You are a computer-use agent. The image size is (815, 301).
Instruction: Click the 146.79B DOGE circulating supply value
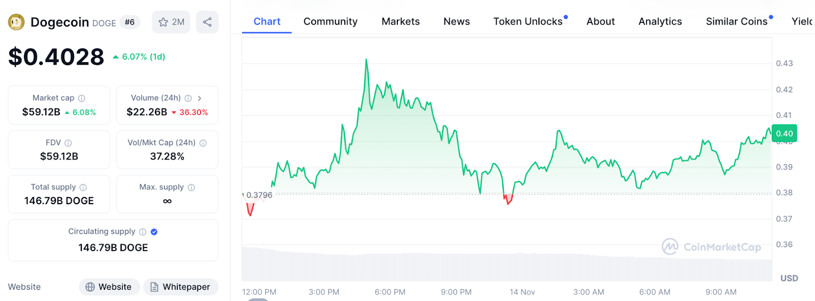pyautogui.click(x=113, y=248)
